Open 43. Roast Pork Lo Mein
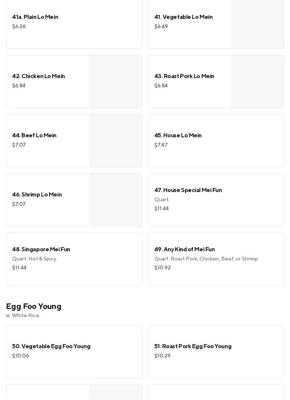Viewport: 290px width, 400px height. 184,76
